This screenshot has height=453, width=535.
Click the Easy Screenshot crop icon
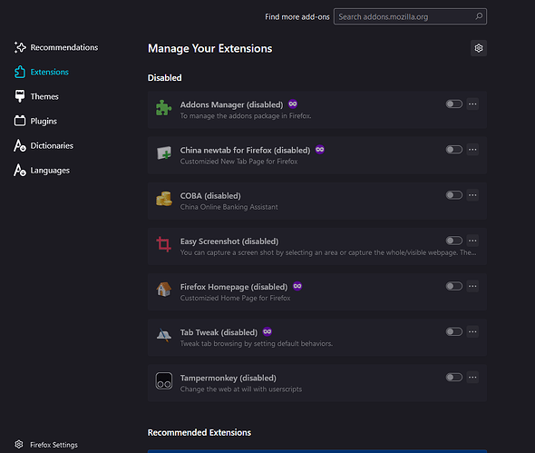pyautogui.click(x=164, y=244)
